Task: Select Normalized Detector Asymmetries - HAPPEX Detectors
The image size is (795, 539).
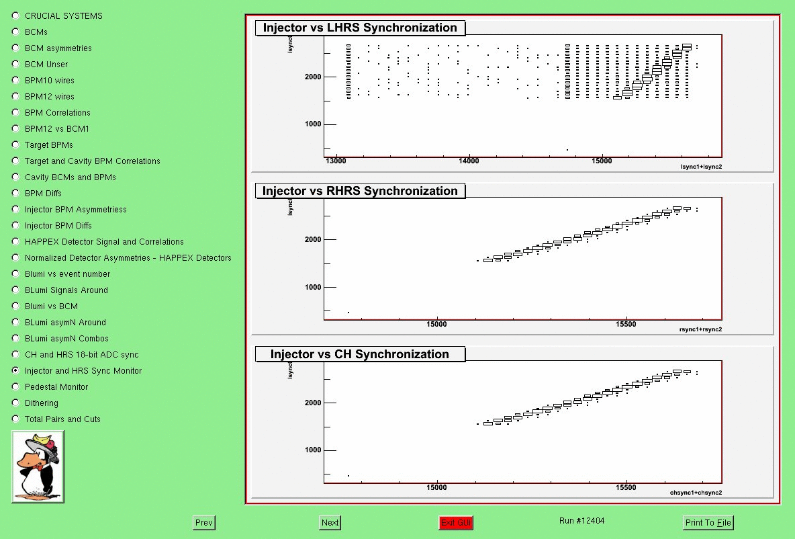Action: click(15, 258)
